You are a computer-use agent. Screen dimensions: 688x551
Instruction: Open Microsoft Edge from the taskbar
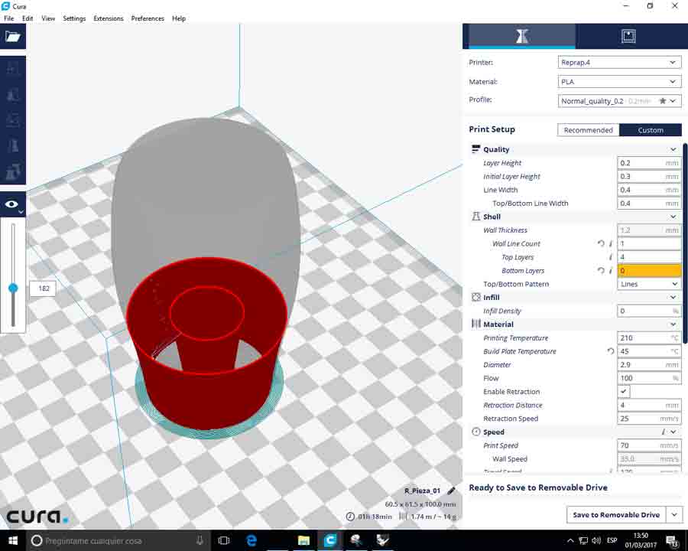point(252,540)
